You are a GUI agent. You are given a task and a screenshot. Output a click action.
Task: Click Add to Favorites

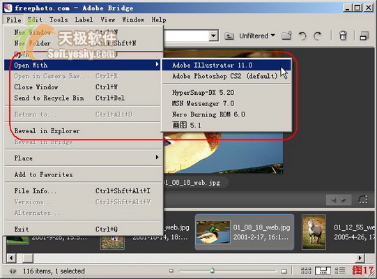(82, 174)
